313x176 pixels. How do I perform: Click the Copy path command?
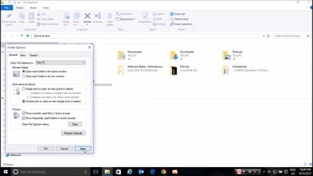point(45,19)
